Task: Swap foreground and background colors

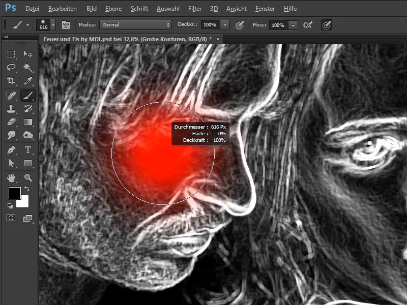Action: pyautogui.click(x=27, y=189)
